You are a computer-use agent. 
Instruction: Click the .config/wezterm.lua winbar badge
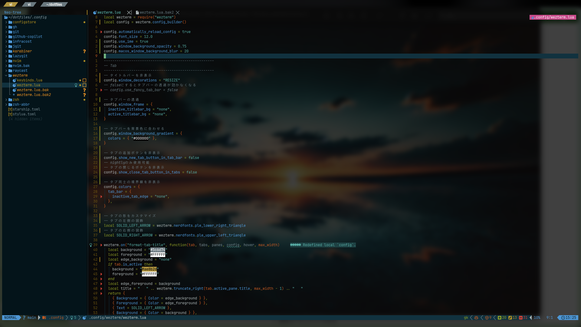coord(553,17)
